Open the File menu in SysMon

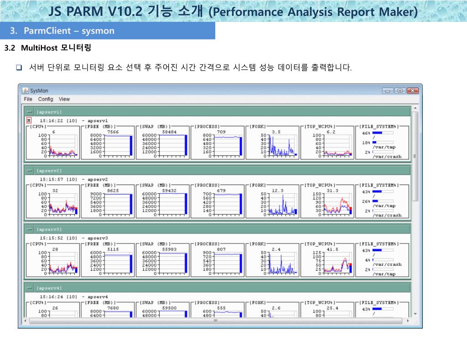point(28,99)
